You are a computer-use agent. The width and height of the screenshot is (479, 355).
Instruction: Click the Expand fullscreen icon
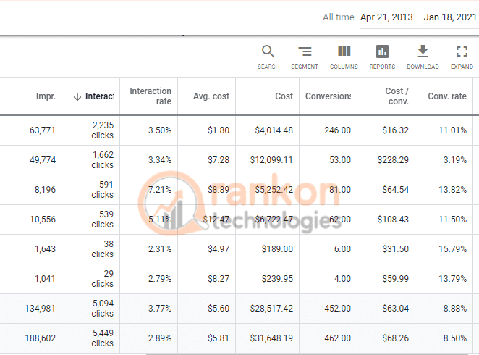click(x=462, y=51)
